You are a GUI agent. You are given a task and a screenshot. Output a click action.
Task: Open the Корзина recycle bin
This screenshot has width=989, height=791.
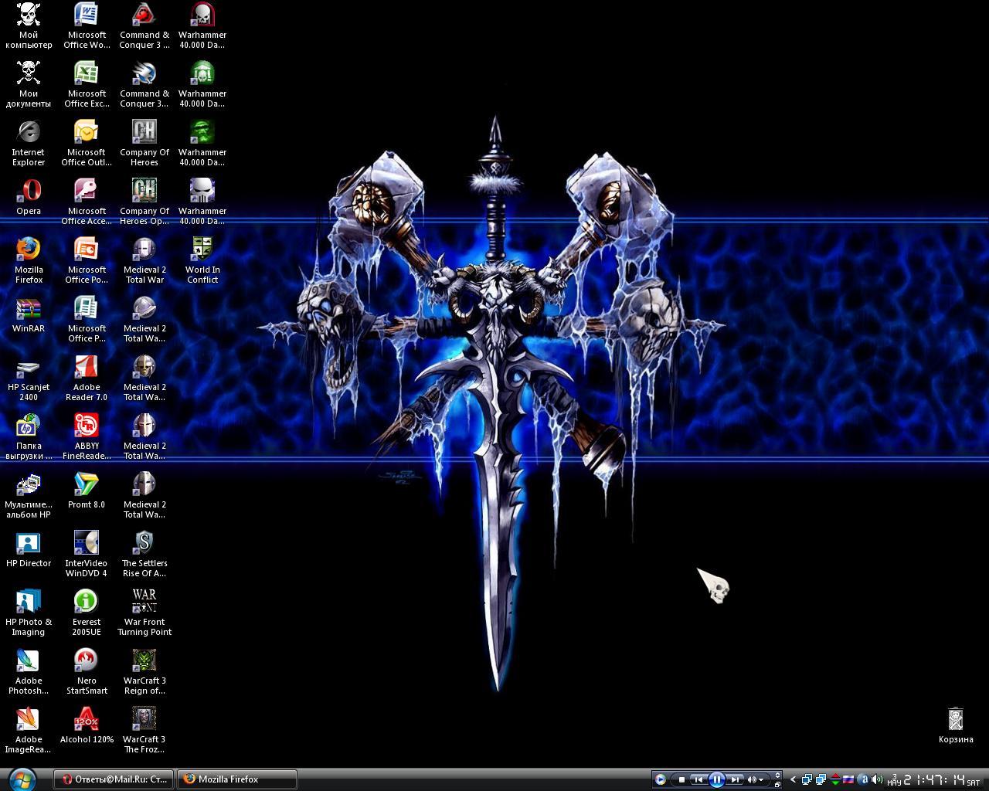pyautogui.click(x=956, y=725)
